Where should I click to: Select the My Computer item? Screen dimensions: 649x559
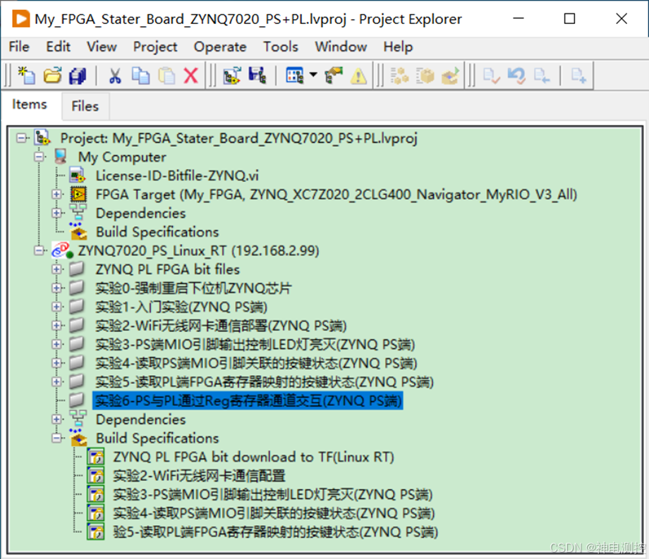pyautogui.click(x=122, y=157)
